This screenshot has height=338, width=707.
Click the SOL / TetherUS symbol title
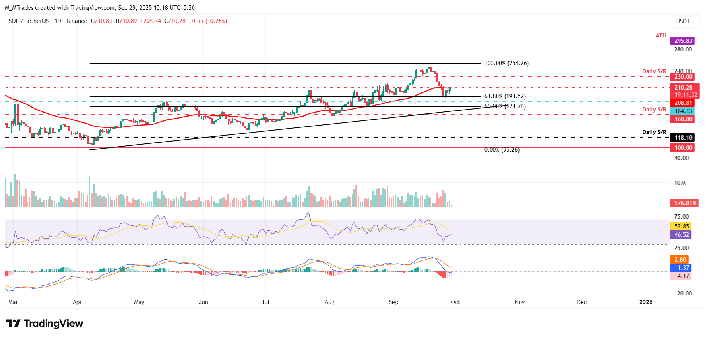(28, 21)
